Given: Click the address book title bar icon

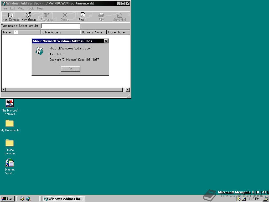Looking at the screenshot, I should pos(4,3).
